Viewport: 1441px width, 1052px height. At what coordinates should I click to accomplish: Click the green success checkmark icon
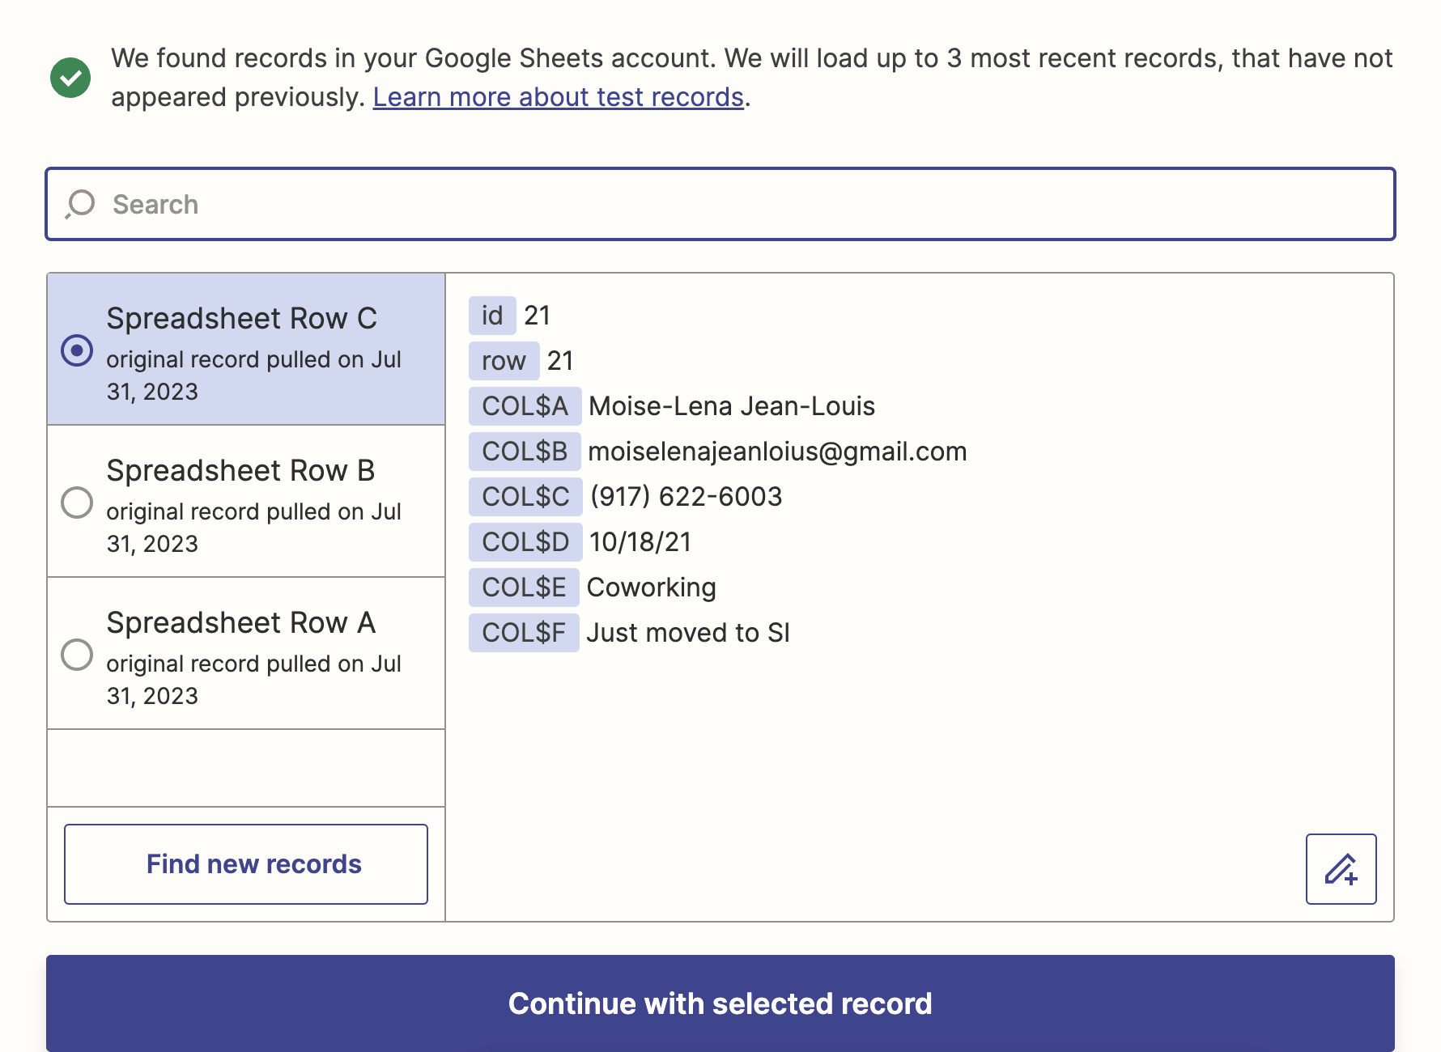[x=70, y=78]
